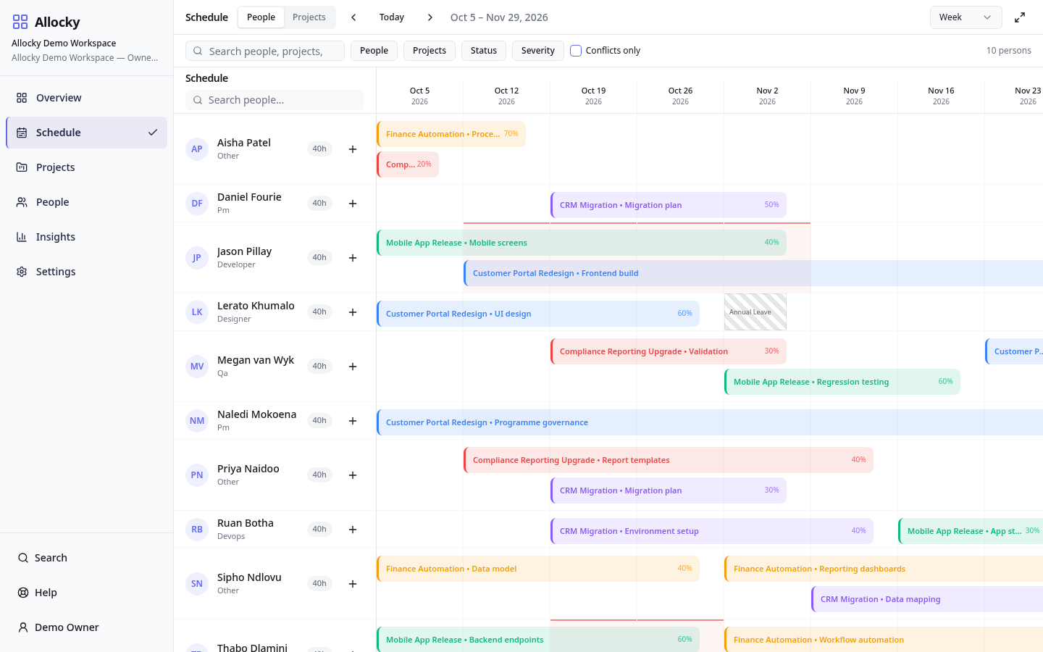The width and height of the screenshot is (1043, 652).
Task: Click Megan van Wyk's MV avatar
Action: (197, 367)
